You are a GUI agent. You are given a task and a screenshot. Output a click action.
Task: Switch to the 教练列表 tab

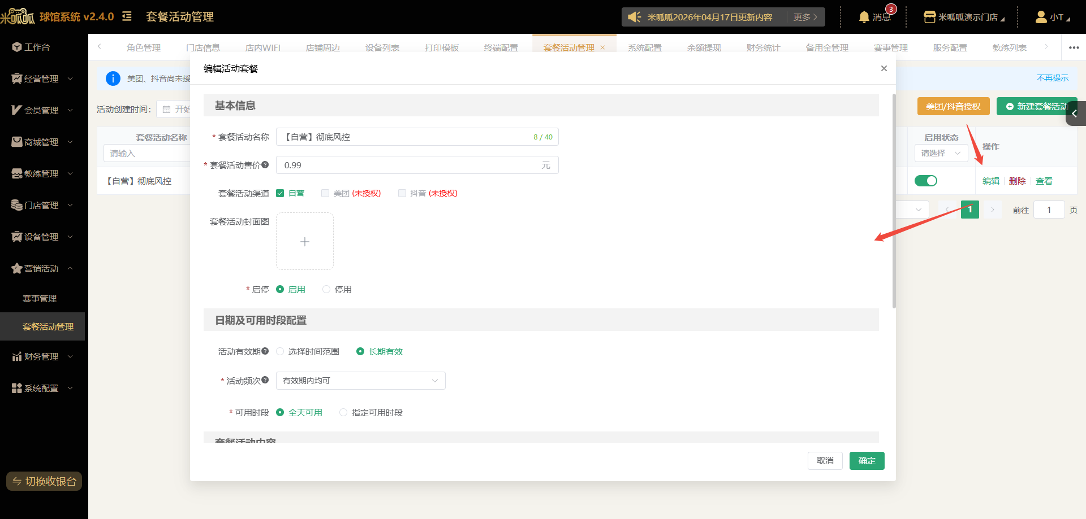(1010, 47)
